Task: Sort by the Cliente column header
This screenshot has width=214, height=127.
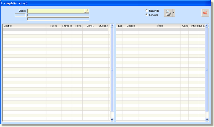Action: [x=24, y=26]
